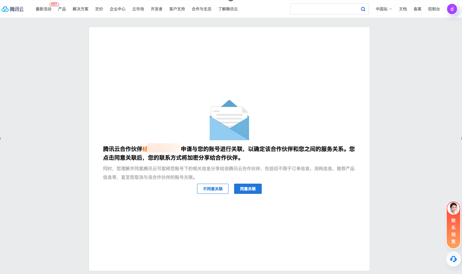
Task: Click the search magnifier icon
Action: [363, 9]
